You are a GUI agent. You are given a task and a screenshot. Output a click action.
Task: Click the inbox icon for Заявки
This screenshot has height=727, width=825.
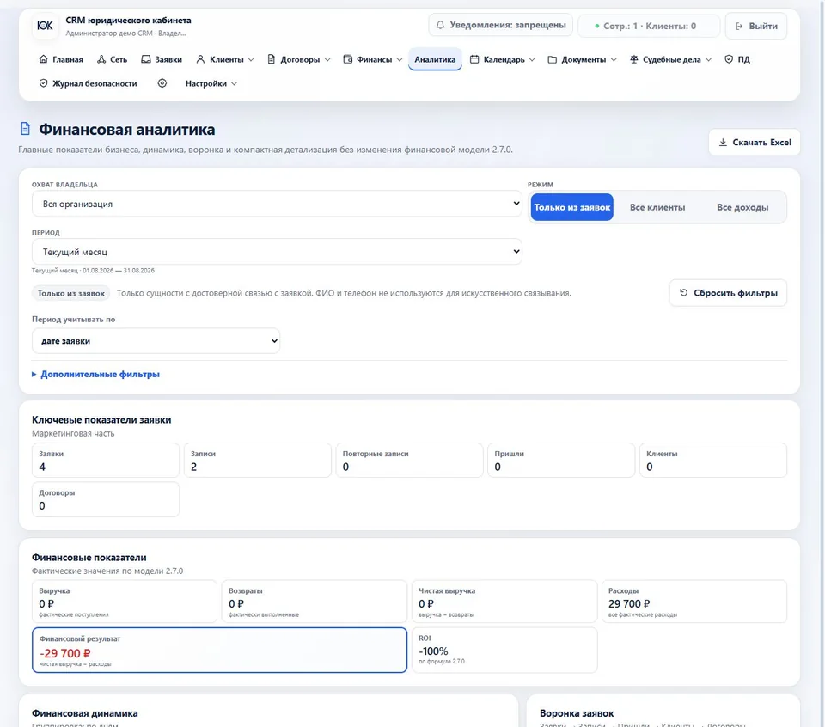(x=146, y=59)
